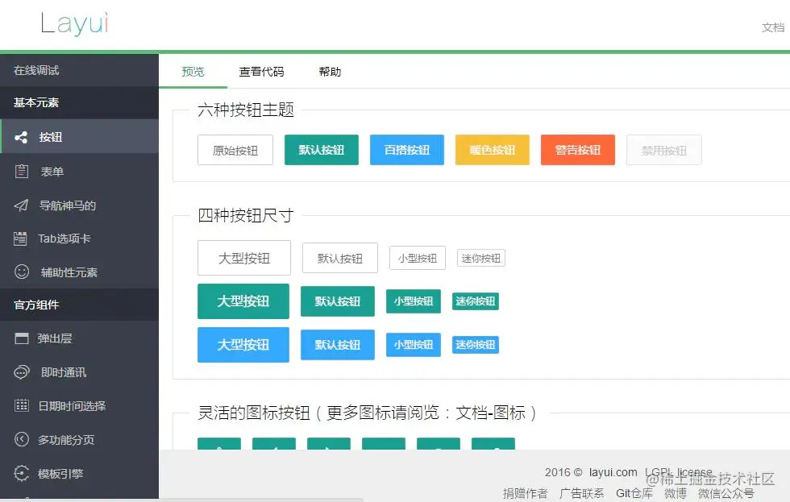
Task: Click the circled arrow icon beside 多功能分页
Action: click(x=22, y=440)
